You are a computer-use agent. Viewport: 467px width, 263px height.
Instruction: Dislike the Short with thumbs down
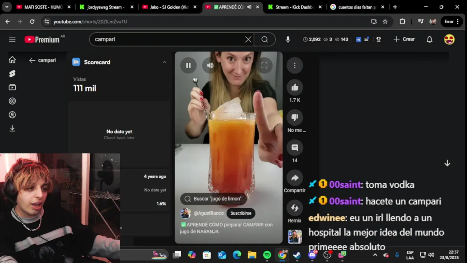[295, 117]
